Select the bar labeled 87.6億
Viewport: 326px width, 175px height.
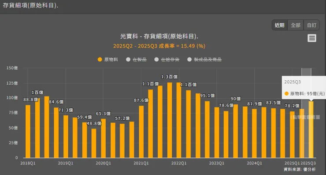pyautogui.click(x=141, y=132)
